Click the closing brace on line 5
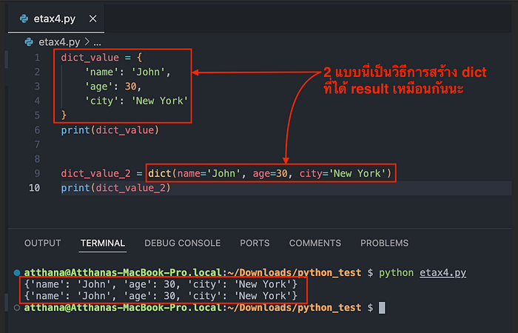The image size is (518, 333). (x=64, y=115)
